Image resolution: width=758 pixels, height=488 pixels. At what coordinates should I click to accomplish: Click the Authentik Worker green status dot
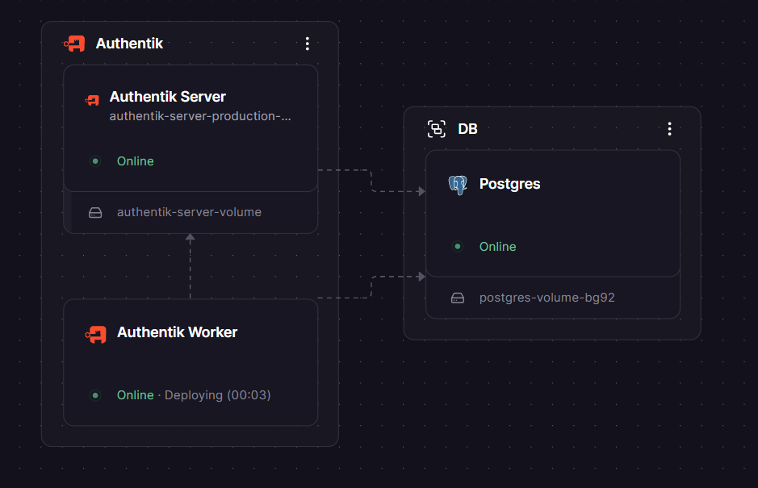coord(95,395)
